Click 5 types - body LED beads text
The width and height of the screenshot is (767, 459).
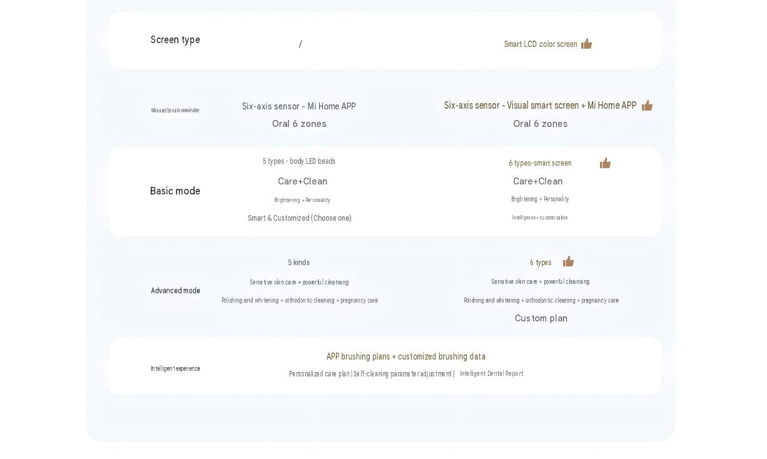click(x=299, y=161)
